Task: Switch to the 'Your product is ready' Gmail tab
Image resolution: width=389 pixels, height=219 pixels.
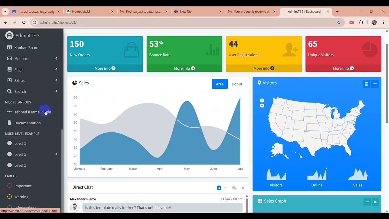Action: (252, 12)
